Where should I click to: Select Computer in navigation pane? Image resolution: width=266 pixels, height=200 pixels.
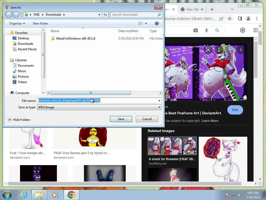[22, 93]
